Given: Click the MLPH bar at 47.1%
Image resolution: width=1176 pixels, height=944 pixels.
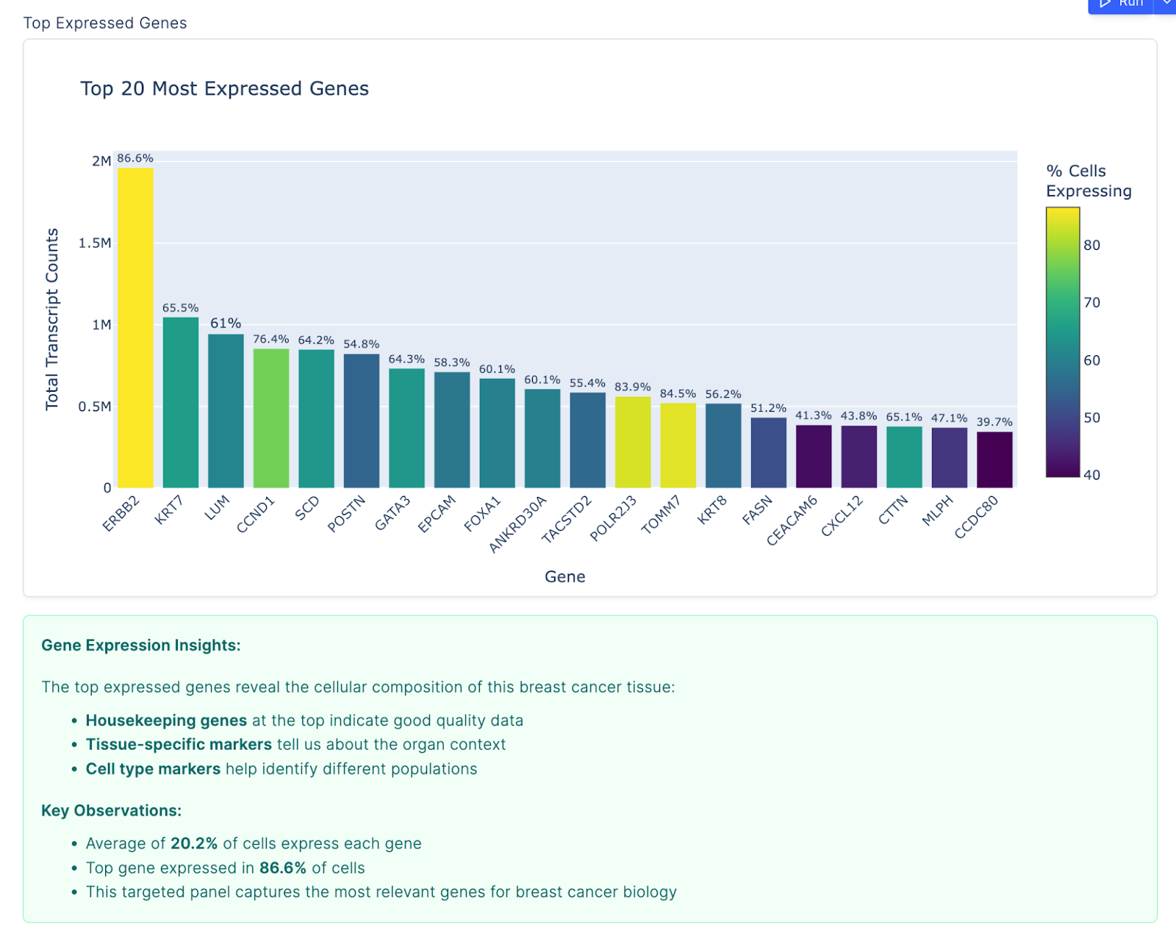Looking at the screenshot, I should pos(950,458).
